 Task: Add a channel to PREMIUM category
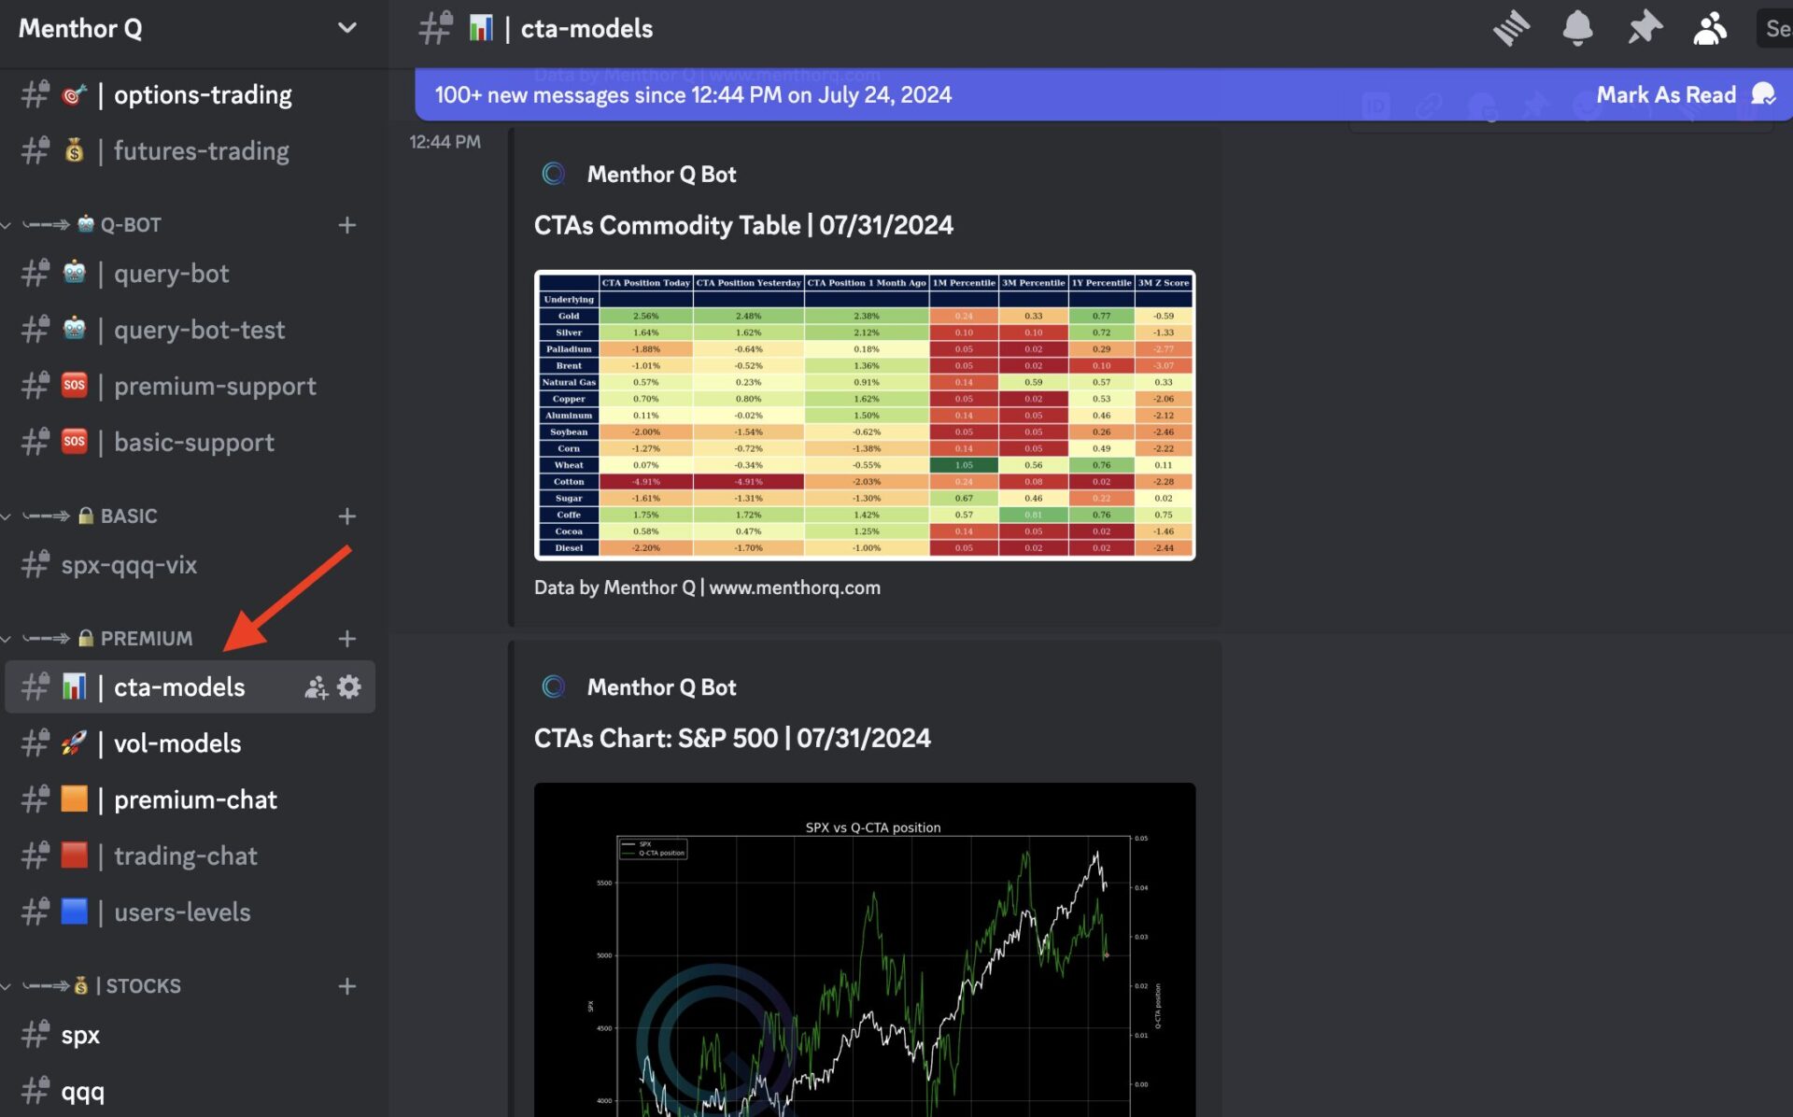(347, 639)
